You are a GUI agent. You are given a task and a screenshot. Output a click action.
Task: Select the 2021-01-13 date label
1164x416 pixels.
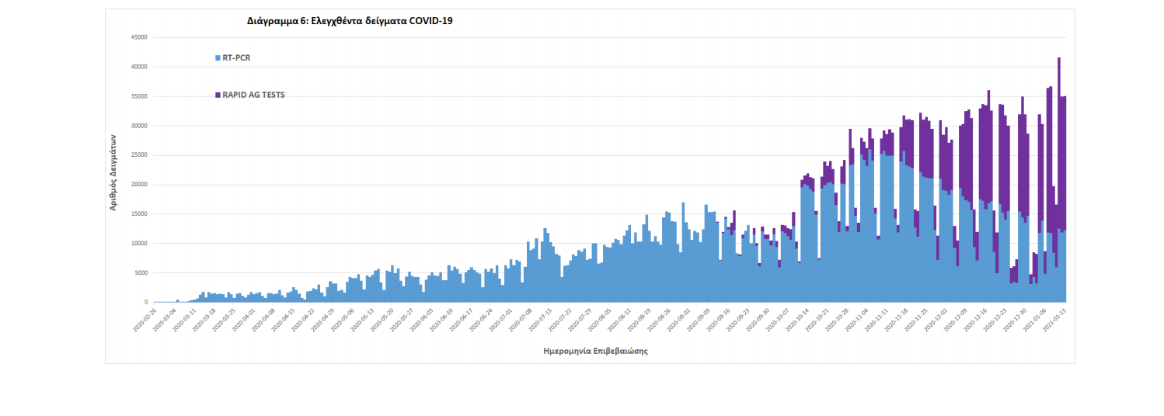point(1056,320)
